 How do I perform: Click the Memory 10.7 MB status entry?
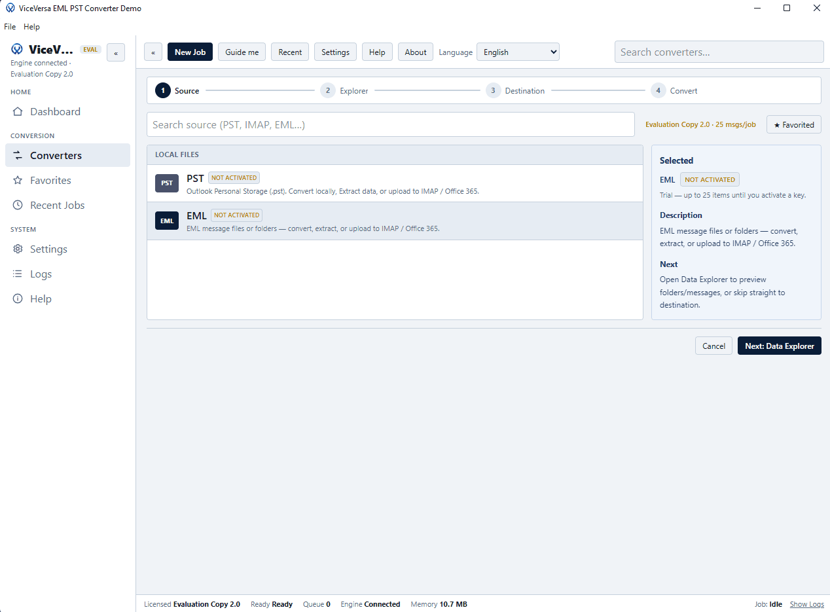point(439,605)
